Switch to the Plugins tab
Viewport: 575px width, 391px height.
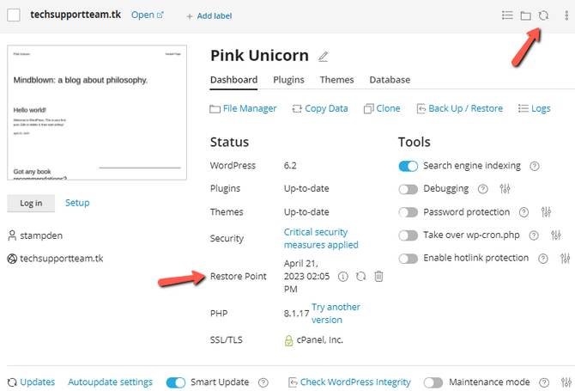(288, 80)
